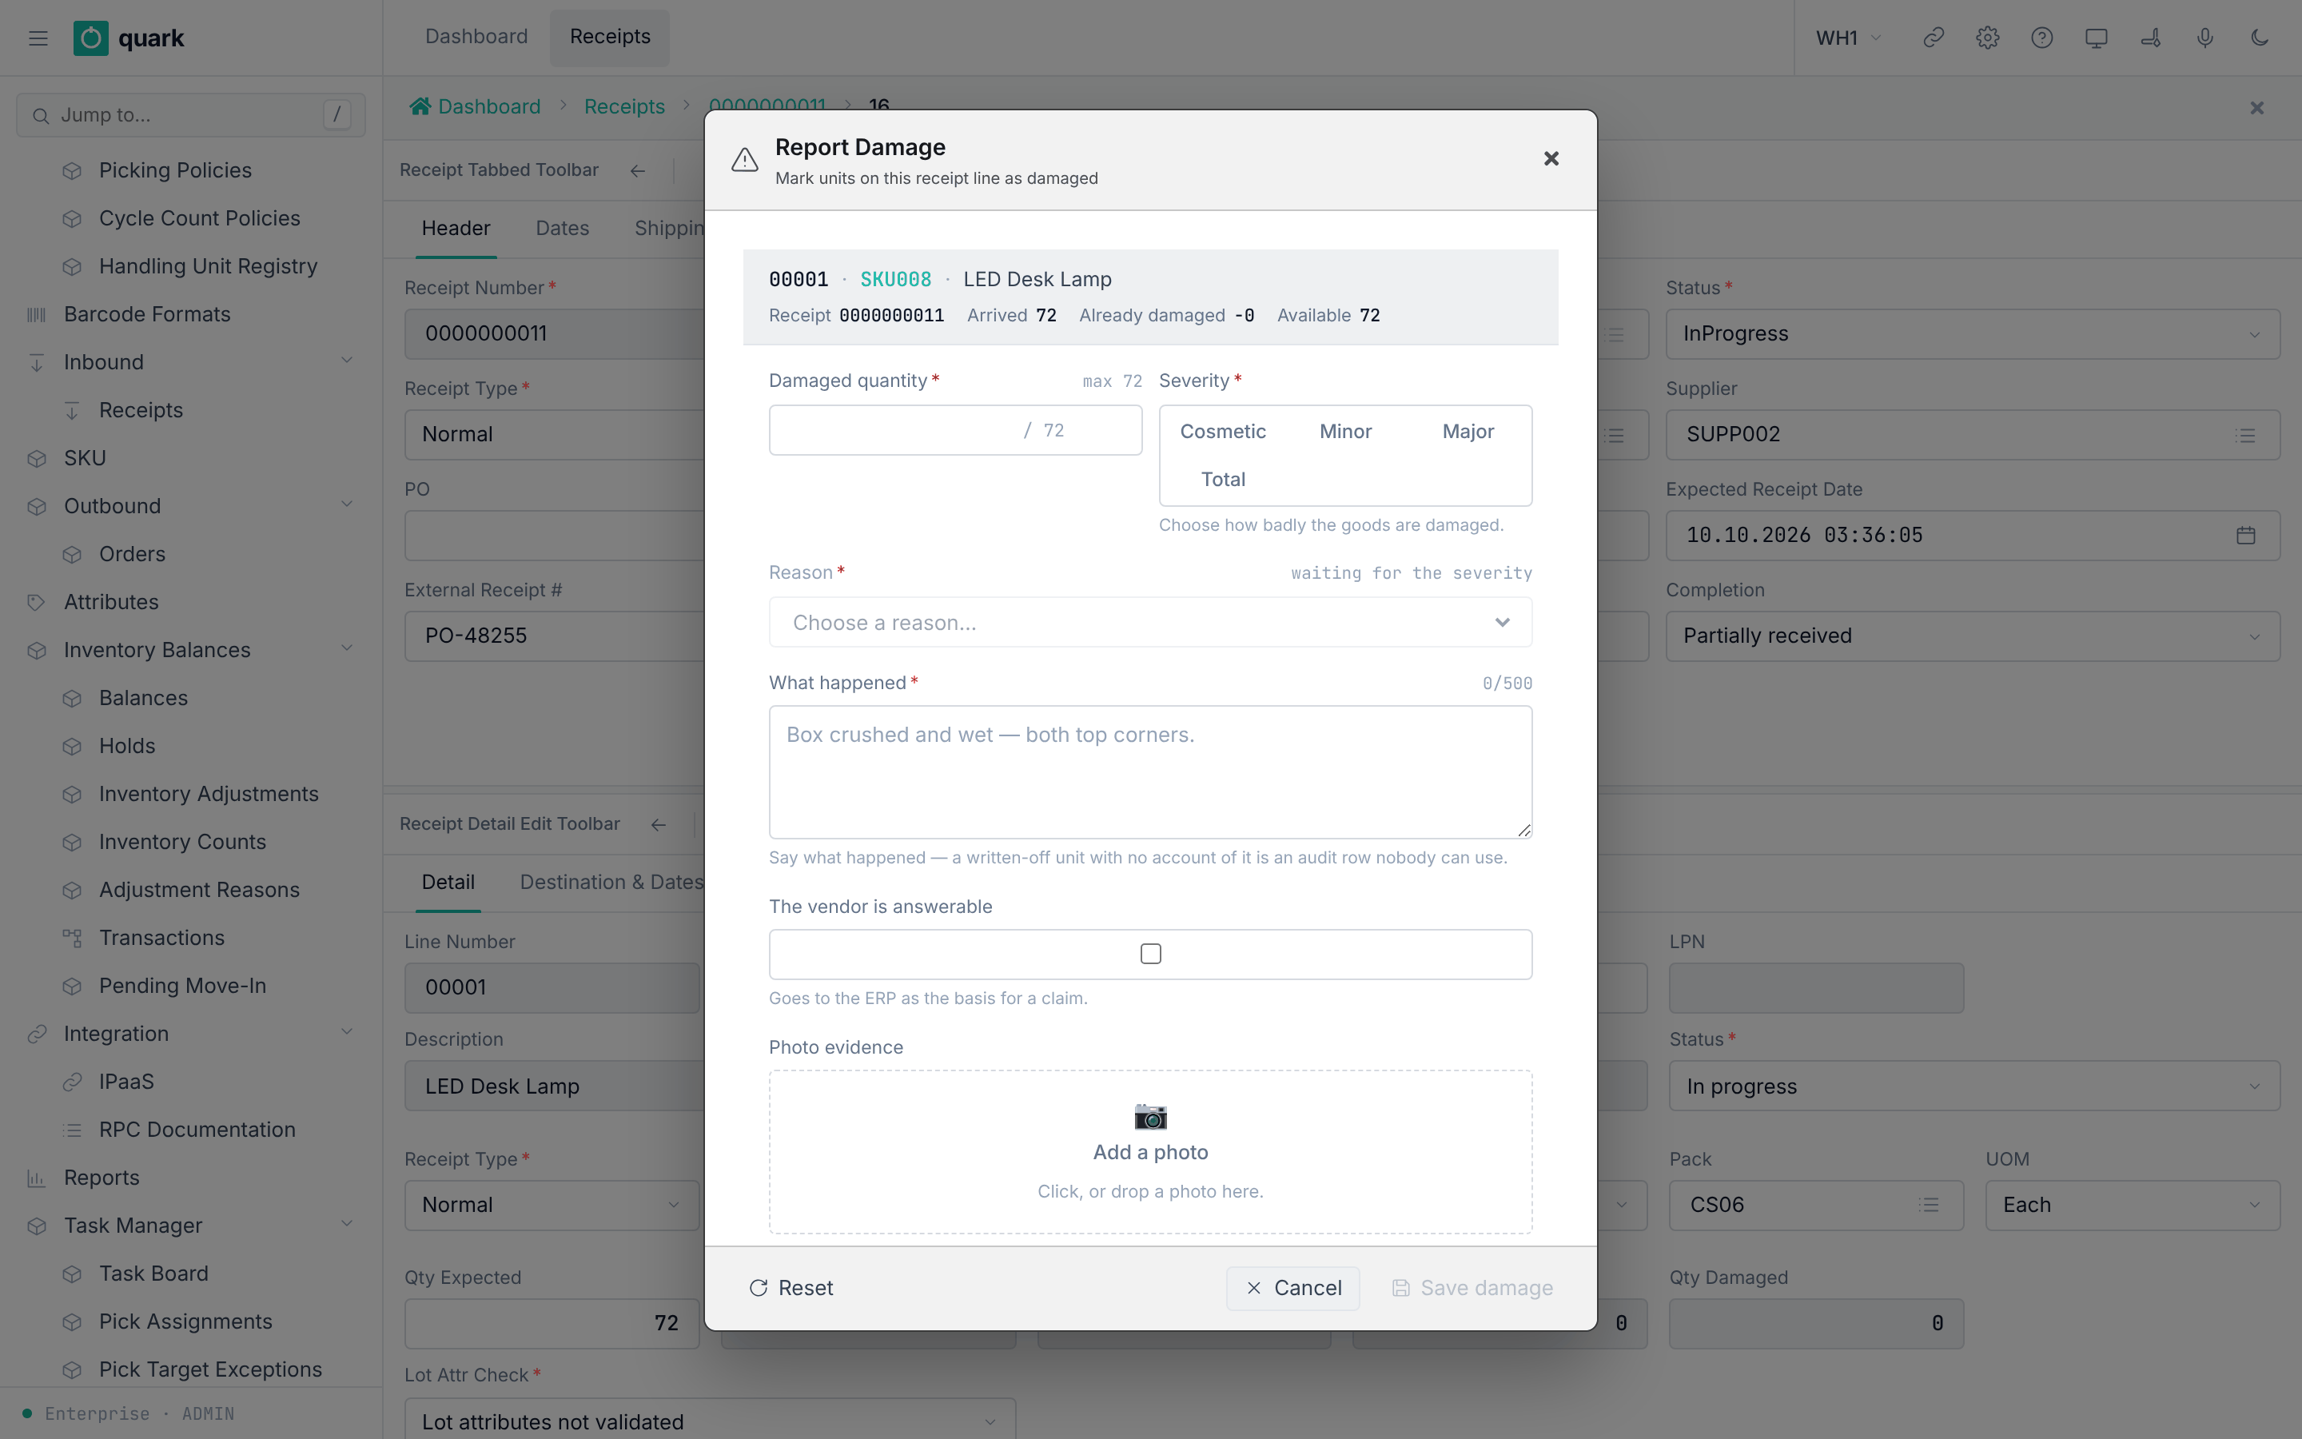2302x1439 pixels.
Task: Open the WH1 warehouse dropdown
Action: 1848,38
